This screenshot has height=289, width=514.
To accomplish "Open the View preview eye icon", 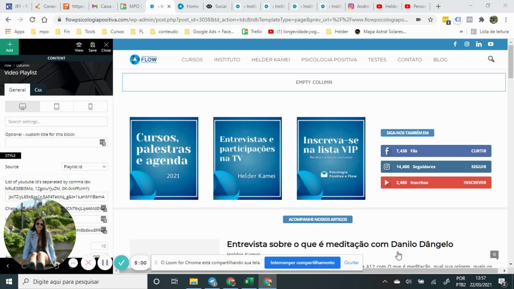I will pyautogui.click(x=79, y=47).
